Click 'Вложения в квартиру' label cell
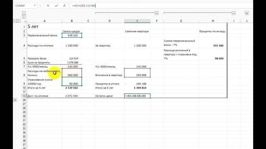 (110, 73)
